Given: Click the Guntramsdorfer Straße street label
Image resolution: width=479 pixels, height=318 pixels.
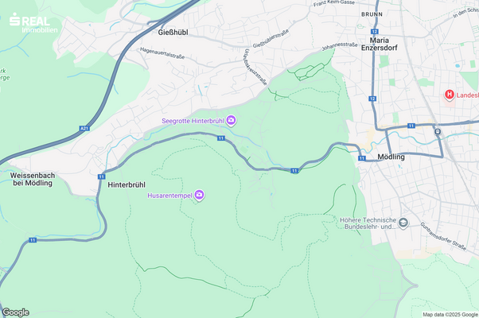Looking at the screenshot, I should tap(443, 236).
